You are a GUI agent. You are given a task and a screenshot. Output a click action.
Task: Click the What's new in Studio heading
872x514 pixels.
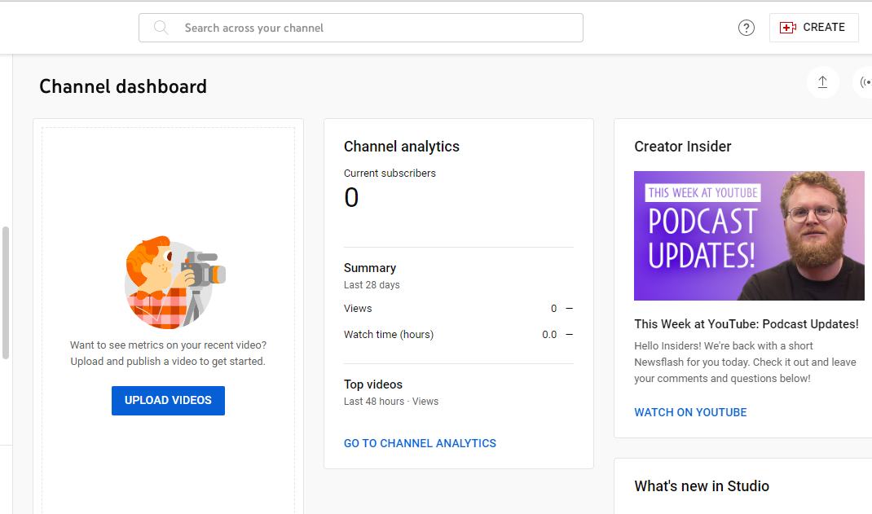pyautogui.click(x=702, y=485)
